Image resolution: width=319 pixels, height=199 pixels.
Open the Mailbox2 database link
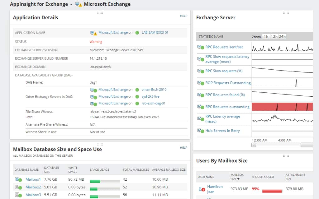tap(33, 187)
